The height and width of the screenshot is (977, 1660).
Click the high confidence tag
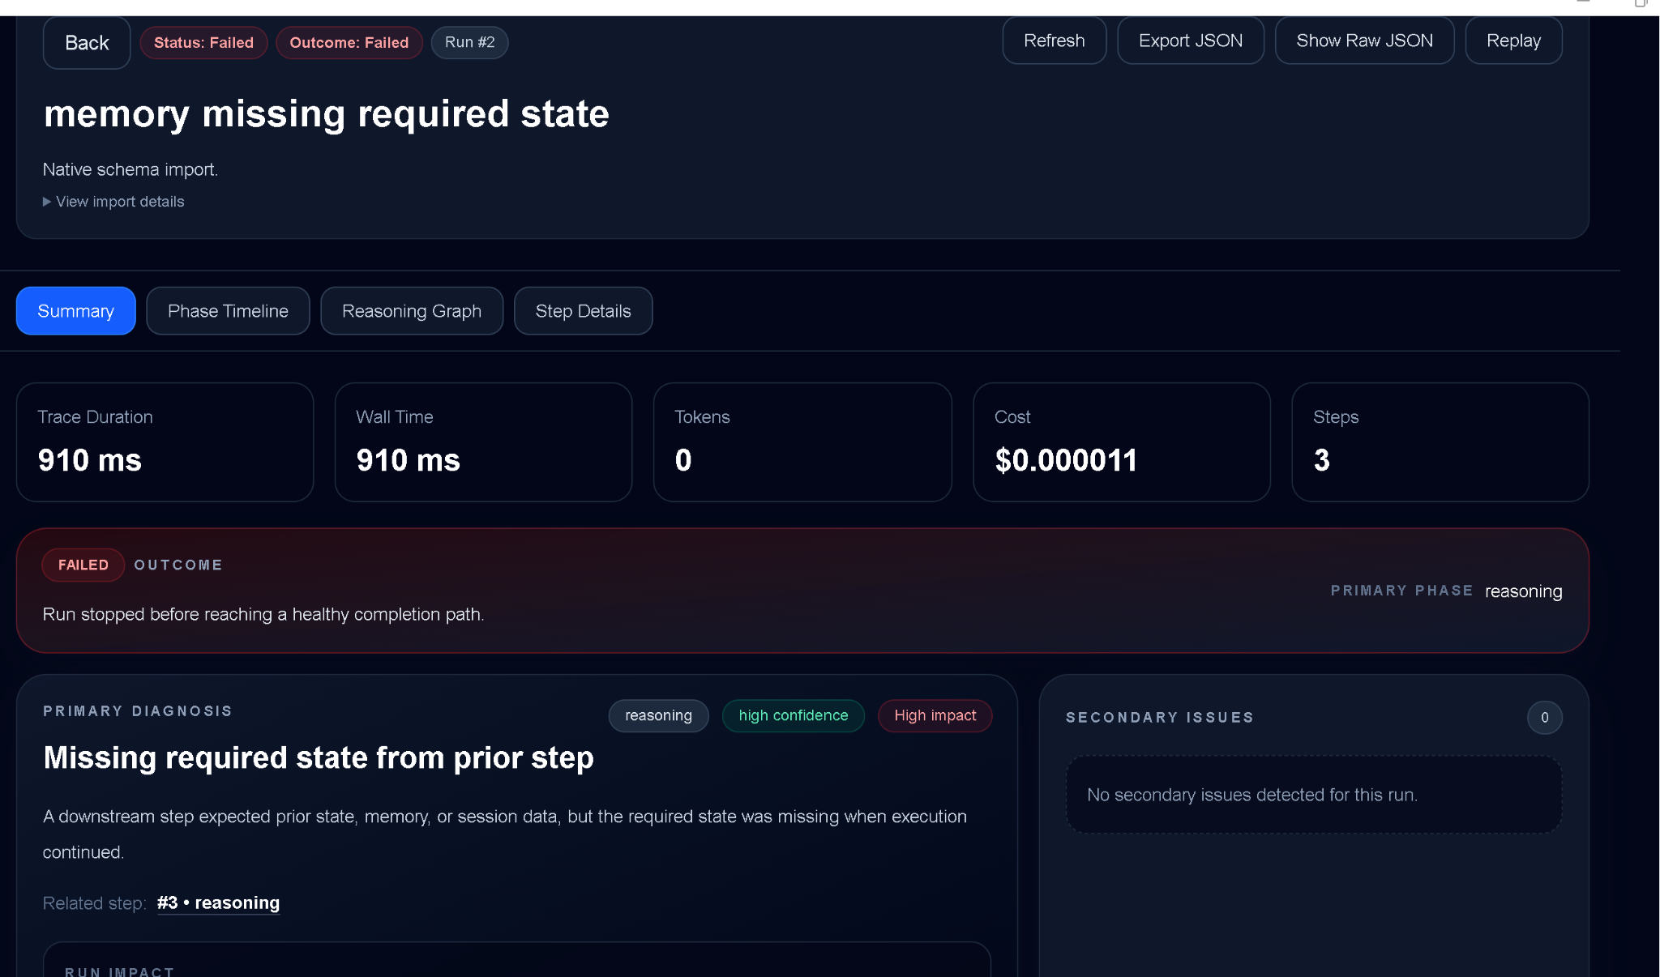click(x=793, y=715)
